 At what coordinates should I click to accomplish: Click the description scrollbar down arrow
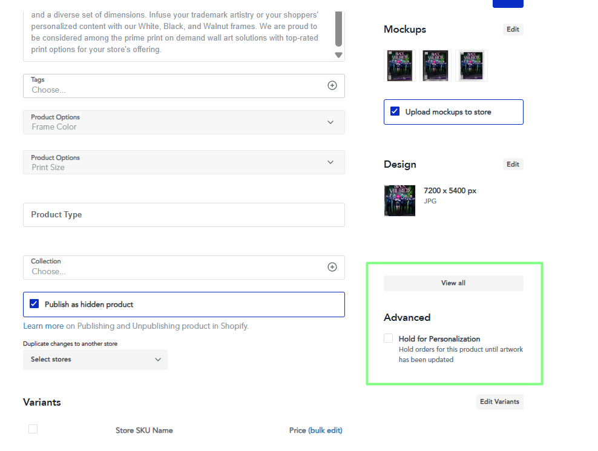pyautogui.click(x=338, y=55)
